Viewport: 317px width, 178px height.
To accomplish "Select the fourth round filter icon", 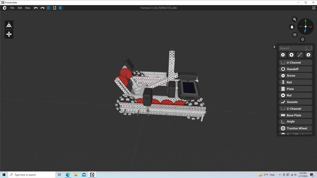I will (x=308, y=55).
